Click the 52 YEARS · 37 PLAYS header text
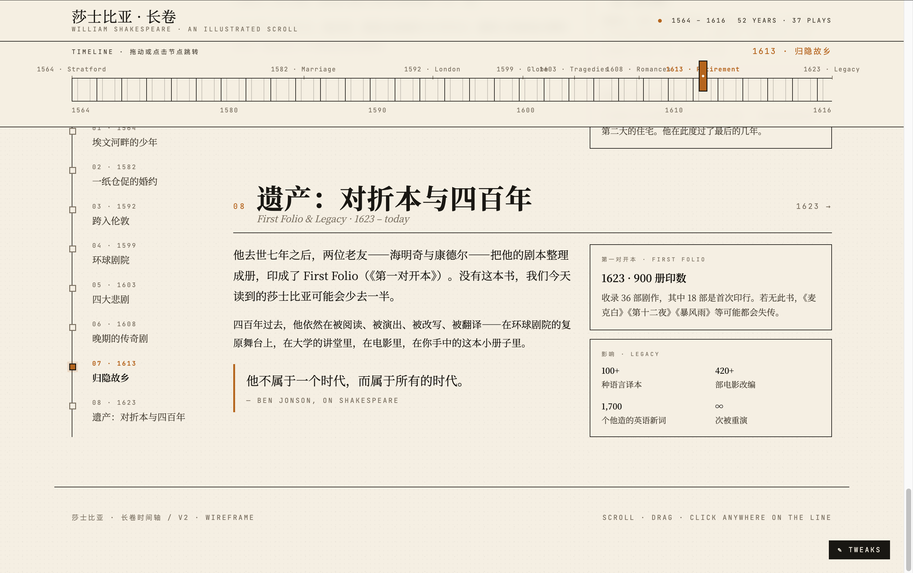This screenshot has width=913, height=573. [x=784, y=20]
